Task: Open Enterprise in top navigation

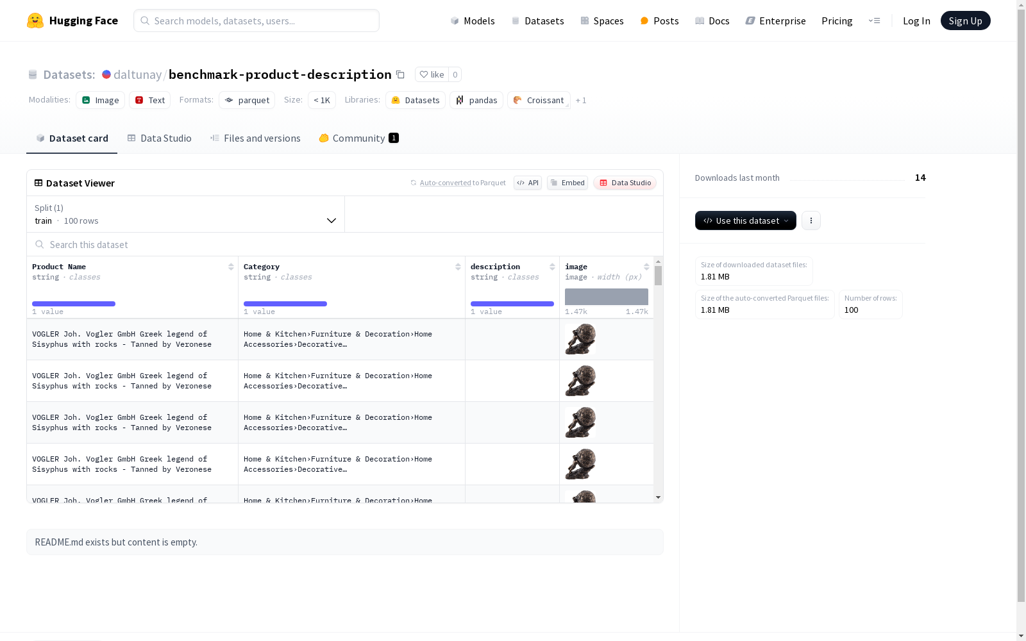Action: click(x=775, y=21)
